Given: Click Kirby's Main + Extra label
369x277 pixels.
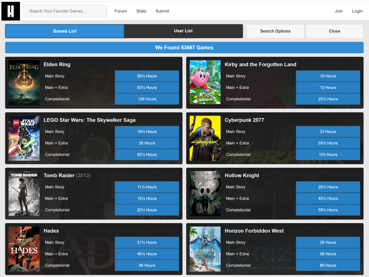Looking at the screenshot, I should (237, 87).
